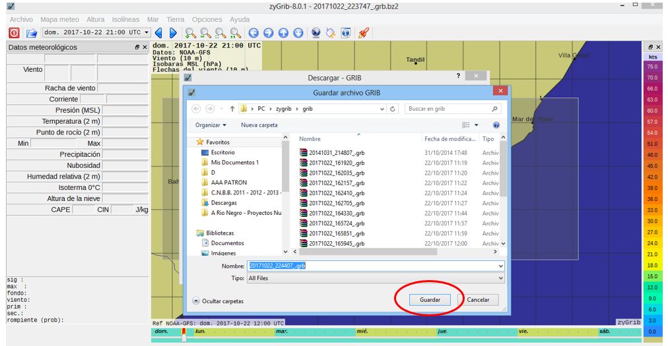The image size is (668, 346).
Task: Collapse folders with Ocultar carpetas
Action: (218, 301)
